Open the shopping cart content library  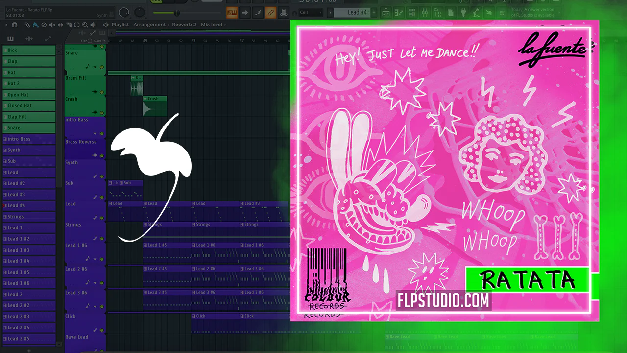click(x=501, y=12)
